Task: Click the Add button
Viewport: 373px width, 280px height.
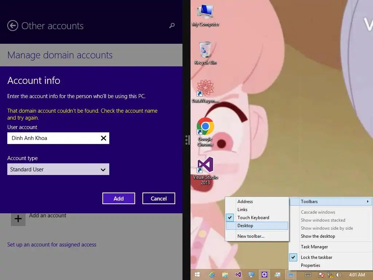Action: tap(119, 198)
